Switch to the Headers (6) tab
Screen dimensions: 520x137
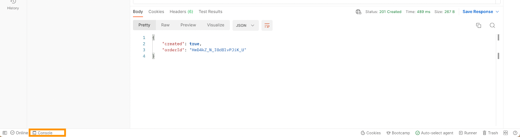click(181, 12)
